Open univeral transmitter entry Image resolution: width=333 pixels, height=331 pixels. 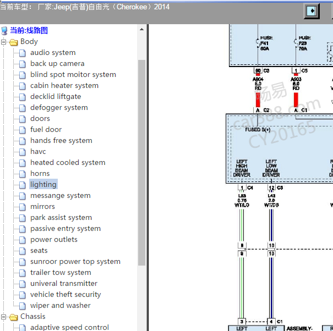coord(64,284)
